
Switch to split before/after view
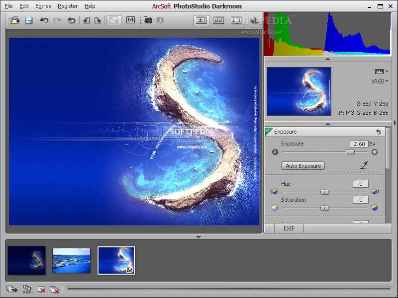[x=236, y=20]
